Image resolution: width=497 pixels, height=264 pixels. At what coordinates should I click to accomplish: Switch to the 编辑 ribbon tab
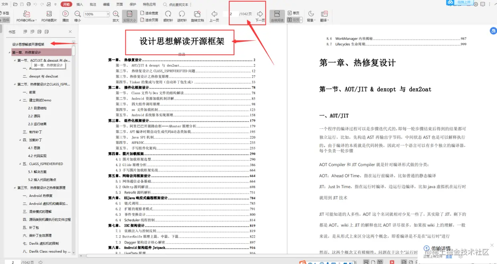(106, 4)
